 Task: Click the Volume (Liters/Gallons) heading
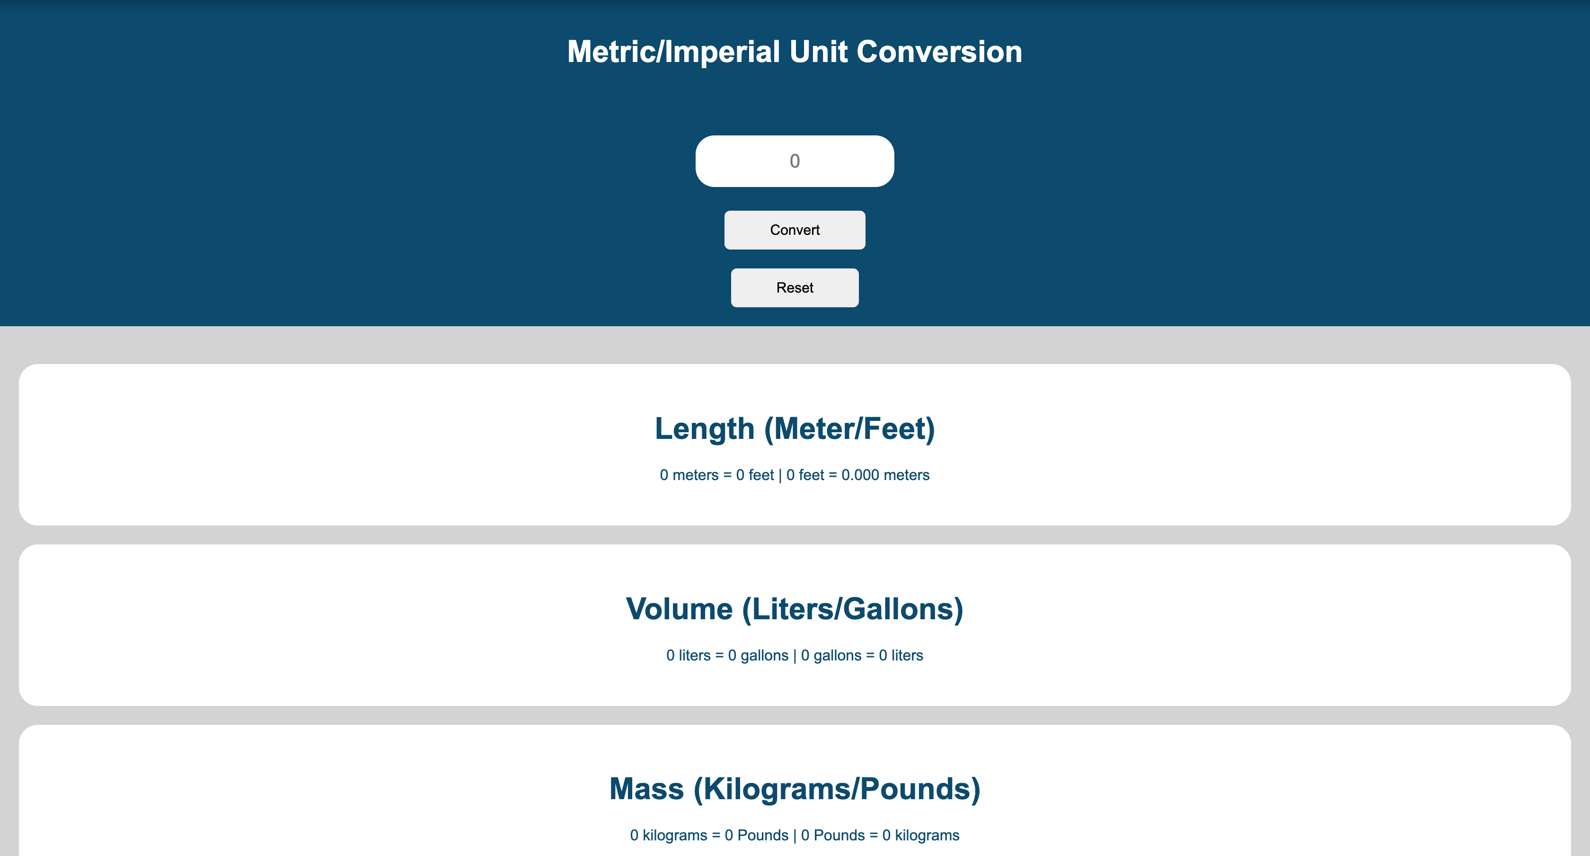(x=795, y=609)
